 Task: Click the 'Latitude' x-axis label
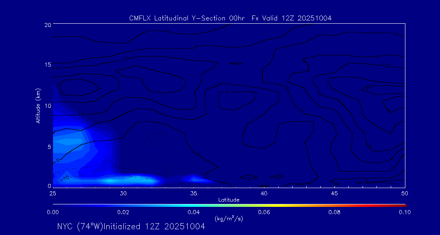(229, 200)
